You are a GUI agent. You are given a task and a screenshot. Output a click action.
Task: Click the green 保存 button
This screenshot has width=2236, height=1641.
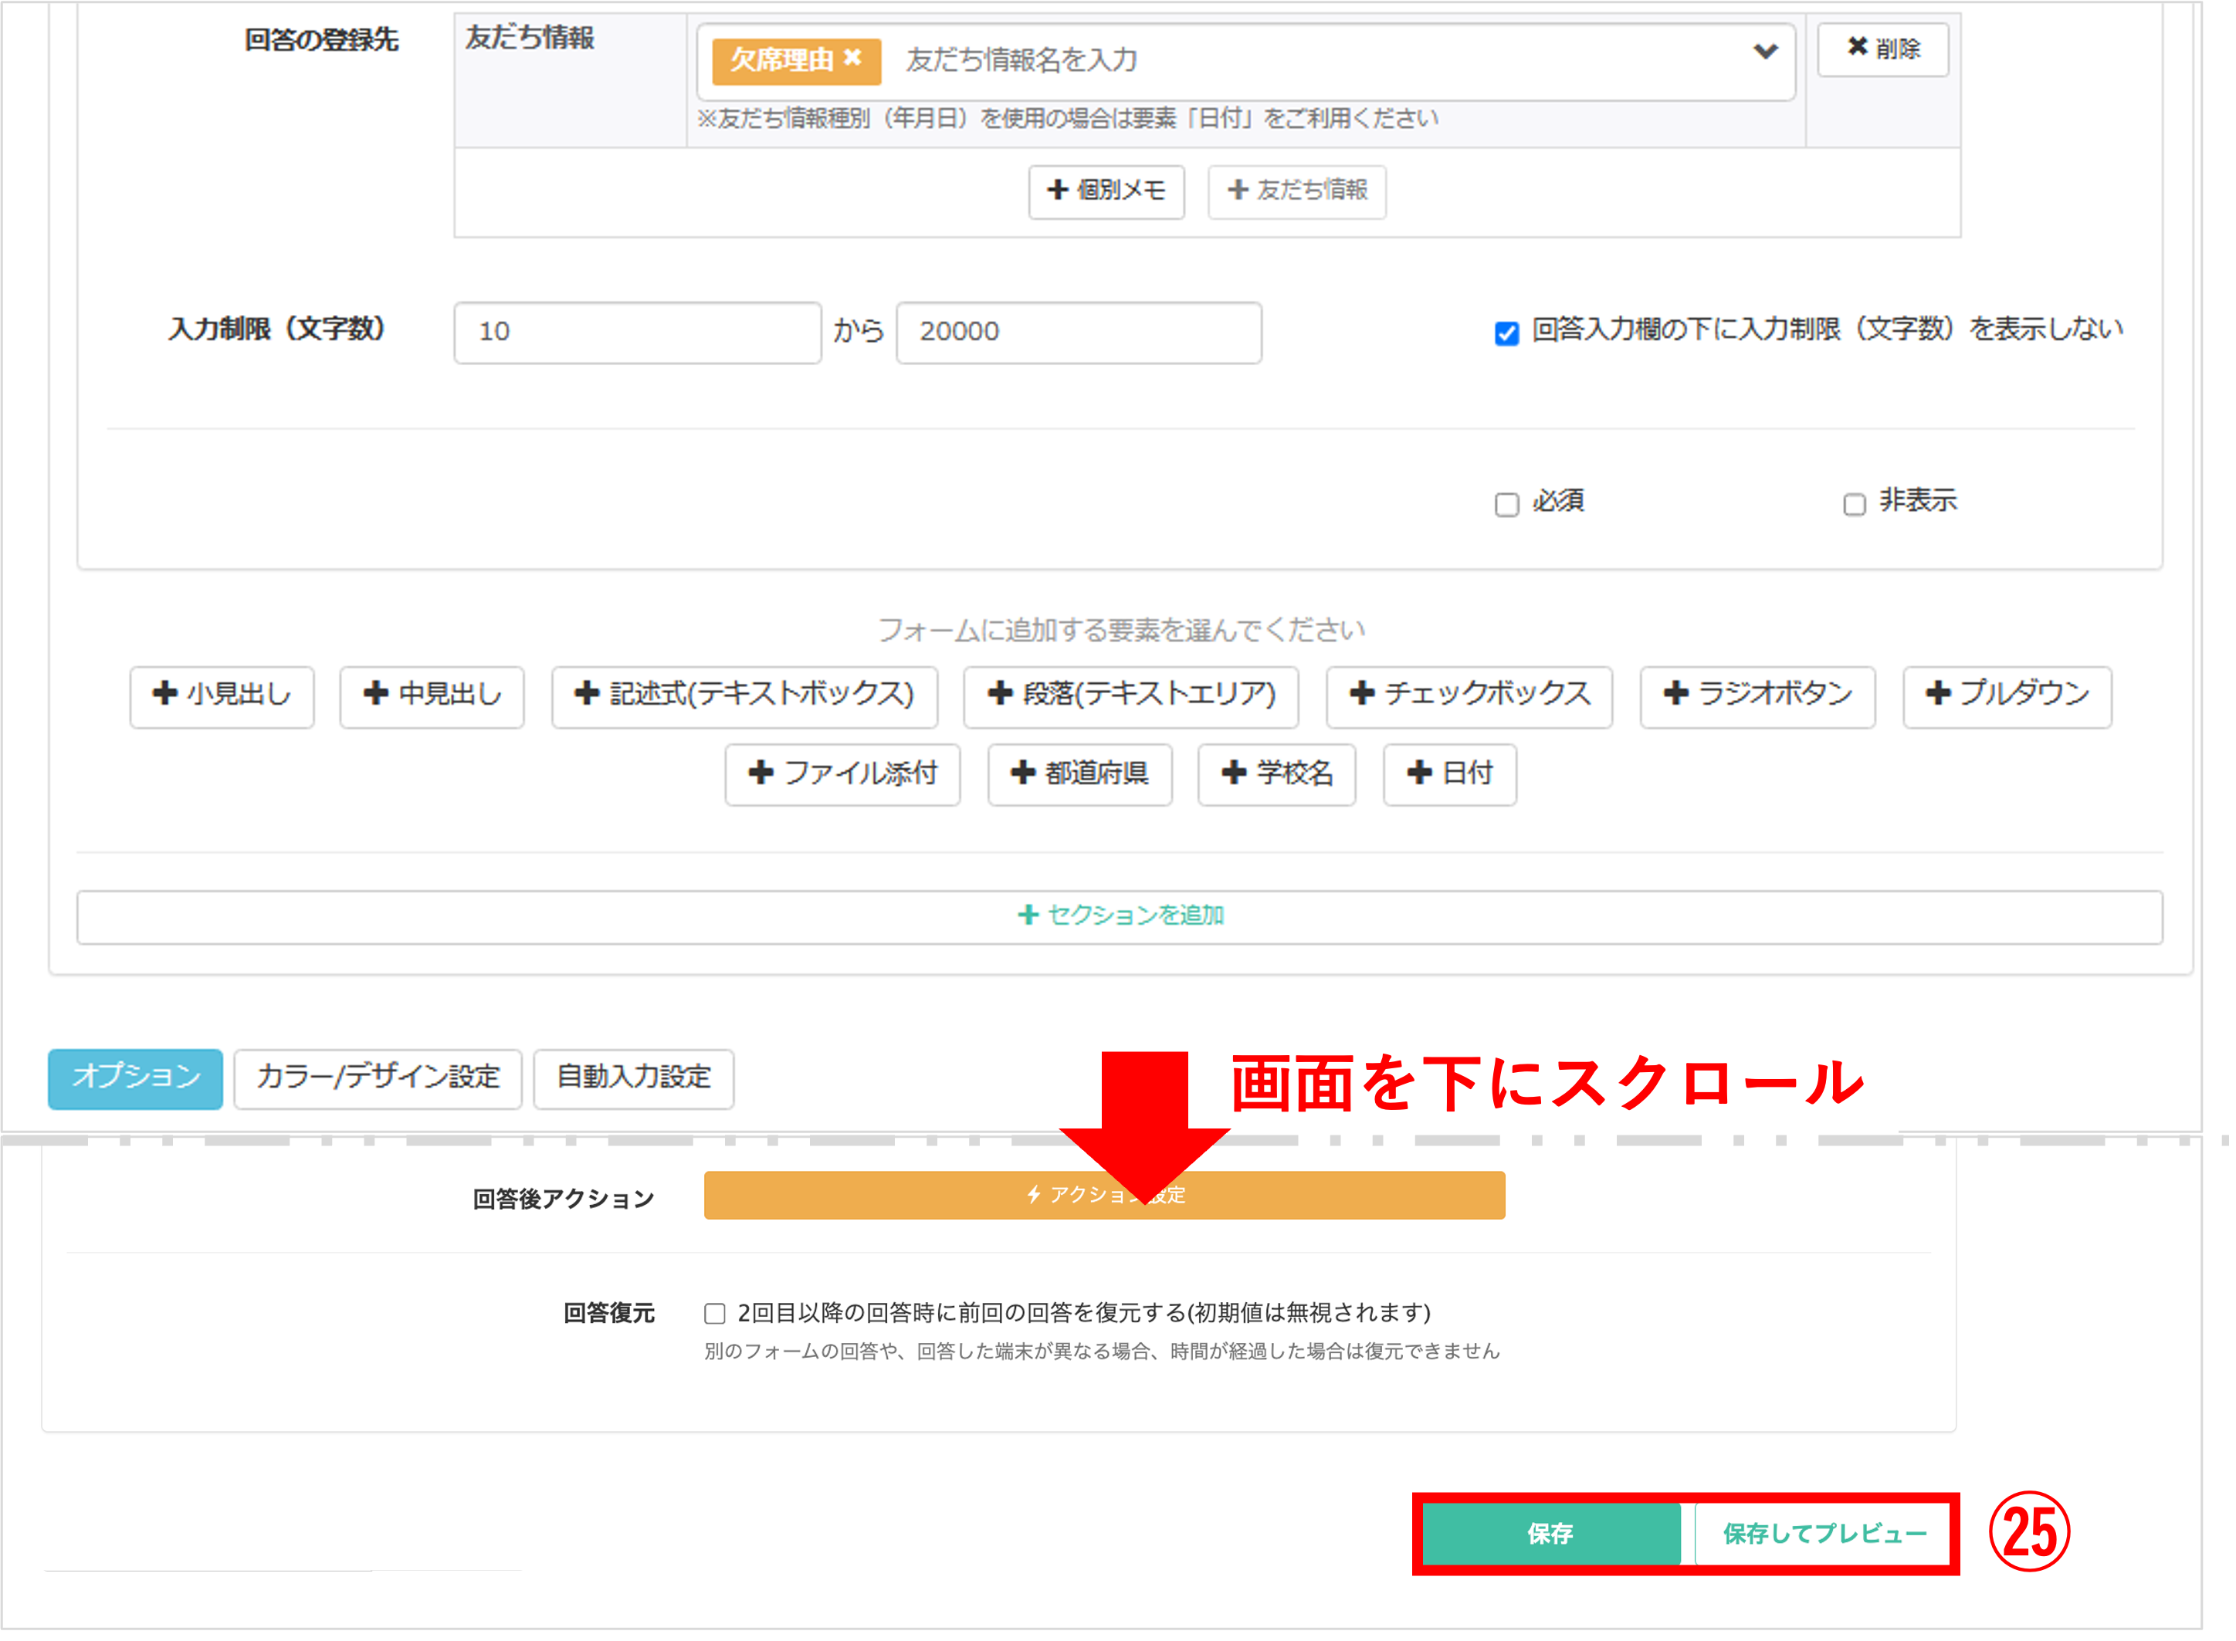point(1550,1534)
